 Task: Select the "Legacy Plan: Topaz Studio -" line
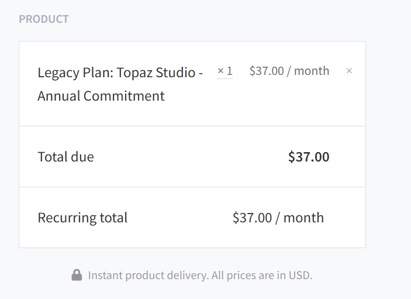[x=120, y=73]
